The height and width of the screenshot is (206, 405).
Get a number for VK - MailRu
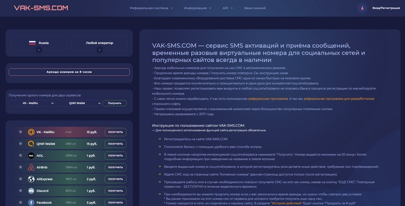click(115, 132)
